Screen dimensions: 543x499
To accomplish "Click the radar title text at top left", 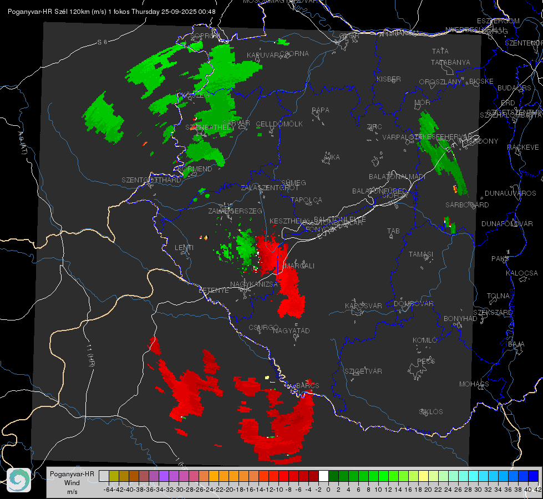I will [111, 12].
